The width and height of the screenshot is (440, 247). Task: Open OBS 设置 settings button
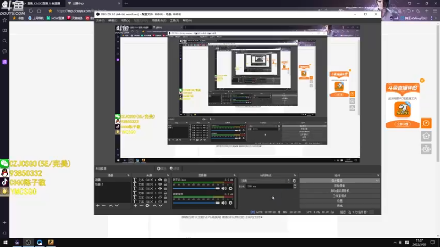tap(339, 201)
